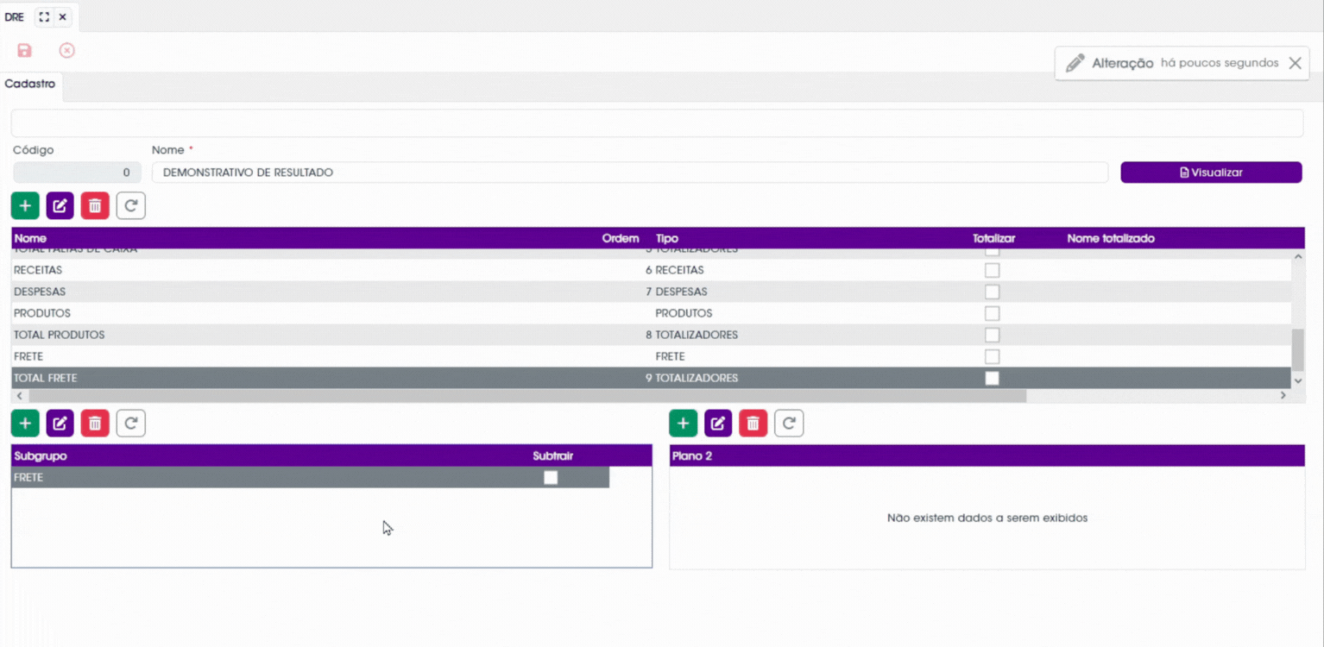Click the Totalizar column header
The image size is (1324, 647).
(x=993, y=238)
